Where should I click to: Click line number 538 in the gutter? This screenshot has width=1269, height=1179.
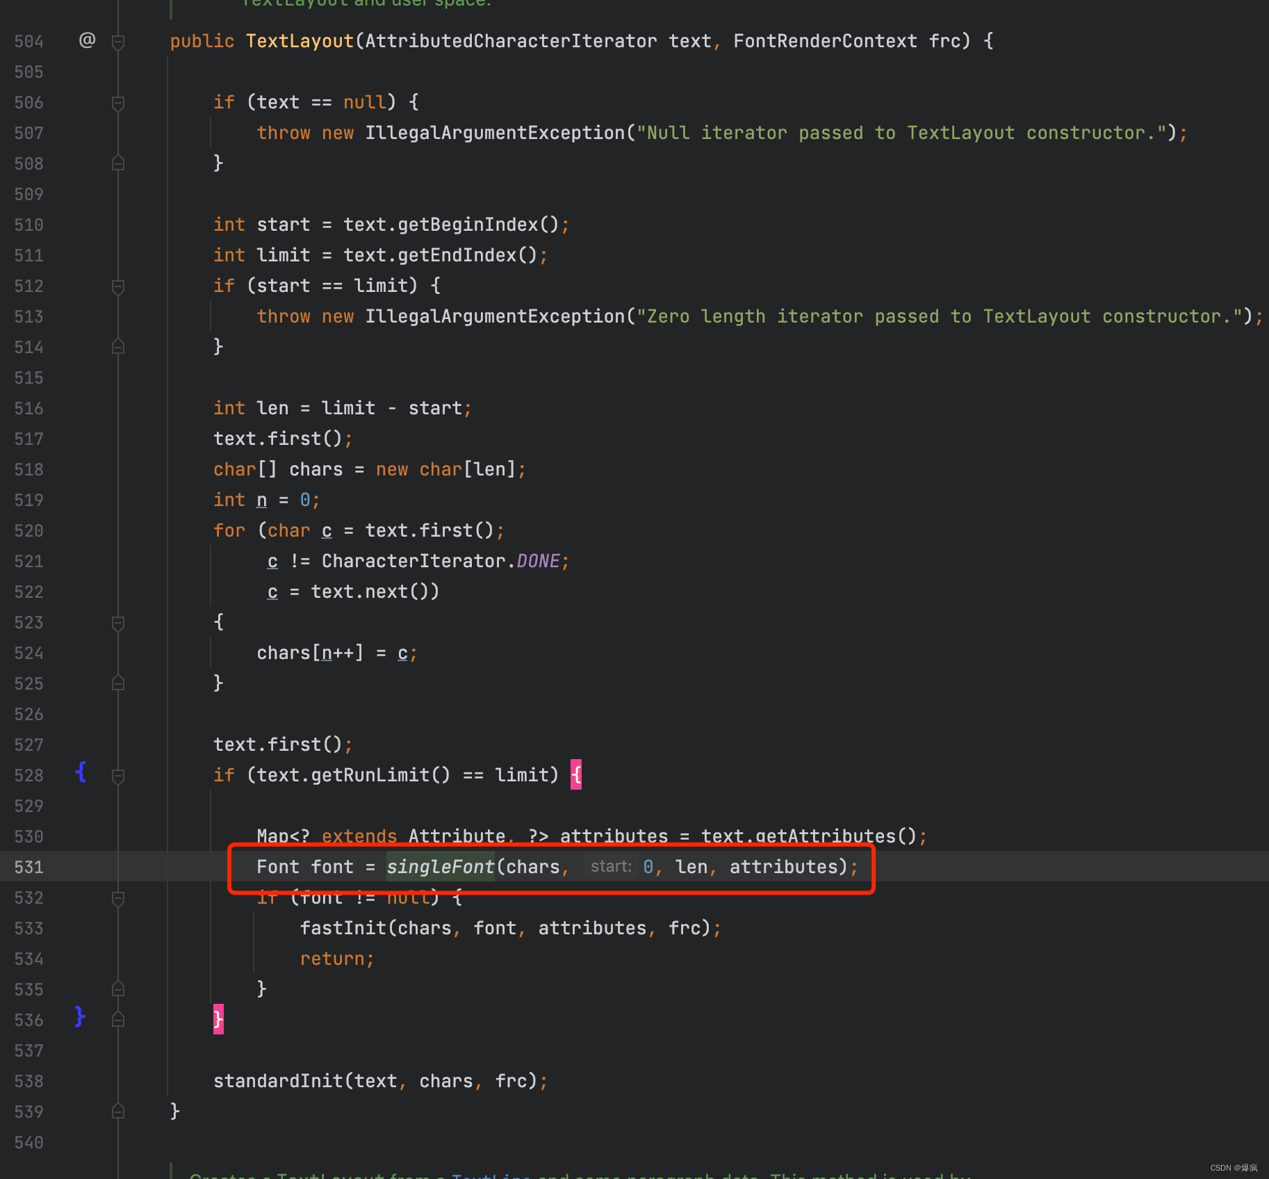28,1081
